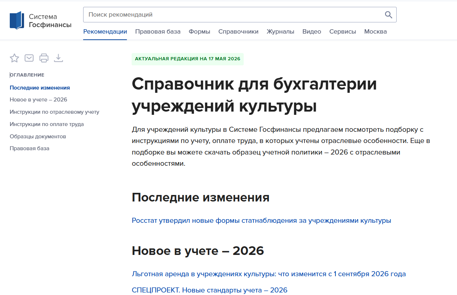Jump to Новое в учете – 2026 in contents
This screenshot has width=457, height=295.
tap(38, 100)
